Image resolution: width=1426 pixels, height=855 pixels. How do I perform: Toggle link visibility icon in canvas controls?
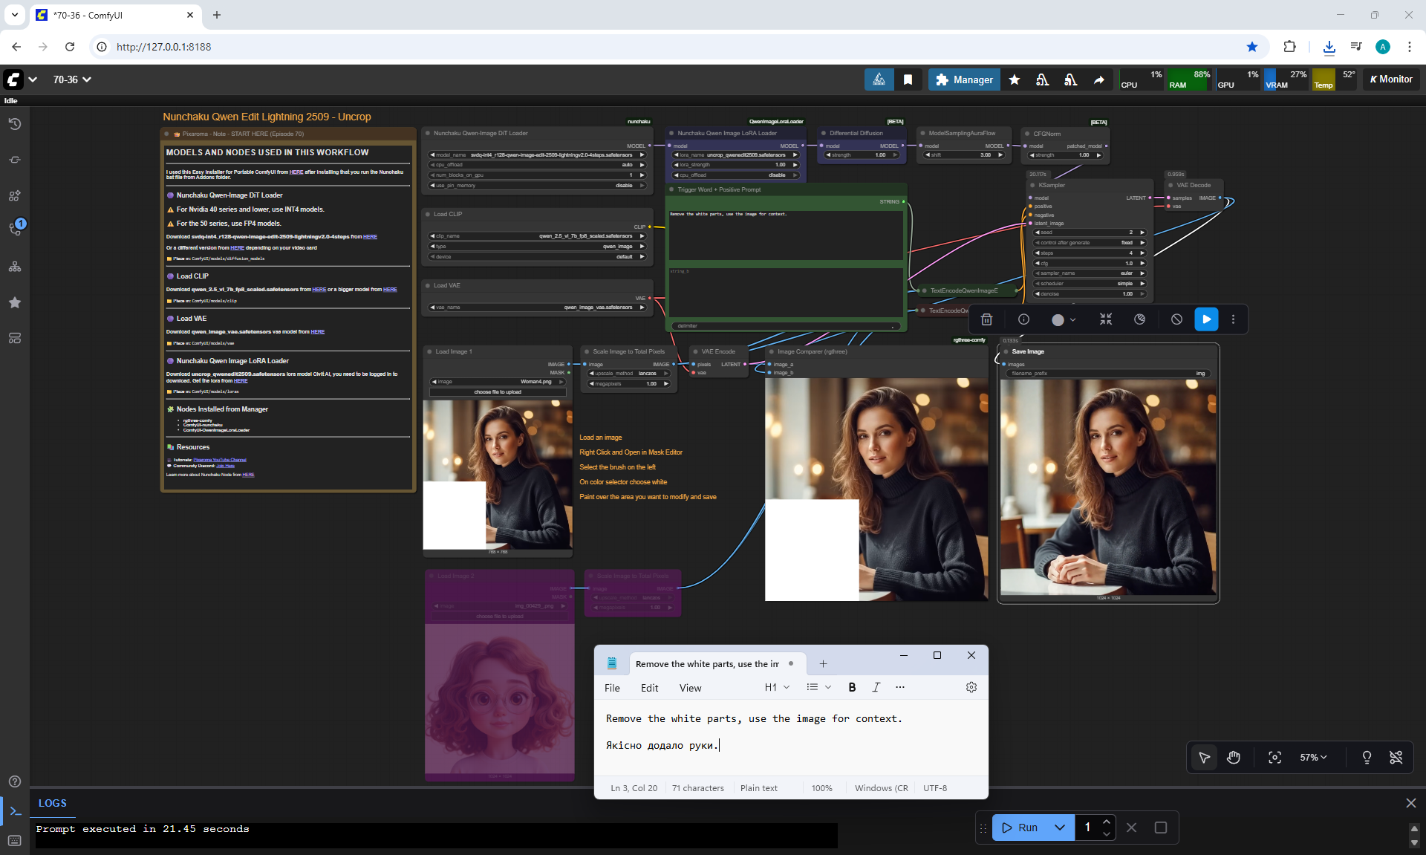(1396, 757)
